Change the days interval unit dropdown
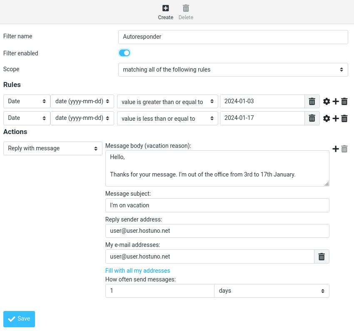354x331 pixels. pos(272,291)
